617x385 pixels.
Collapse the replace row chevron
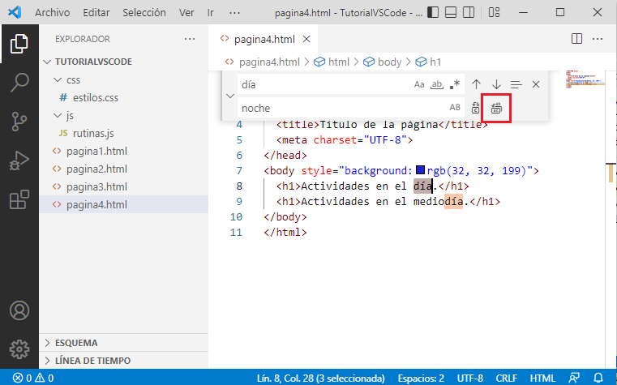click(230, 96)
